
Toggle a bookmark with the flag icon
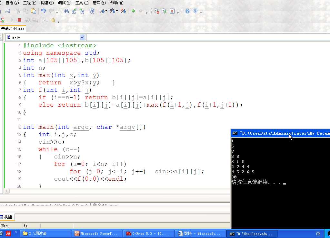pos(102,11)
